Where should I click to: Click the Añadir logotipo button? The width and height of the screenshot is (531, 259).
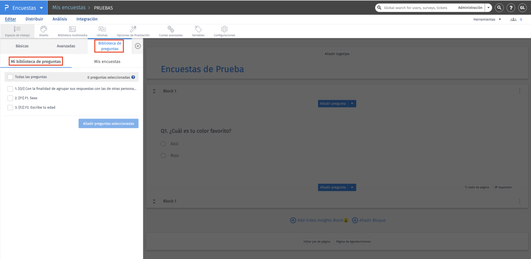(x=337, y=54)
